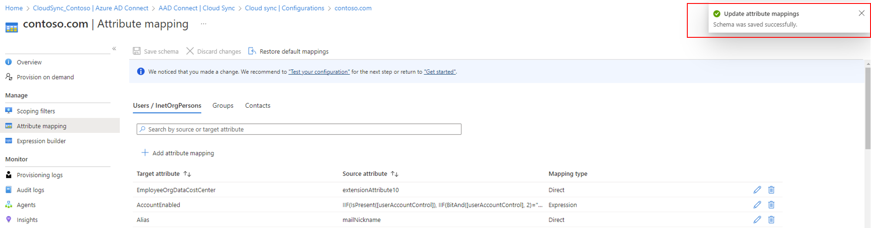Click the Get started link
The height and width of the screenshot is (228, 871).
coord(440,72)
